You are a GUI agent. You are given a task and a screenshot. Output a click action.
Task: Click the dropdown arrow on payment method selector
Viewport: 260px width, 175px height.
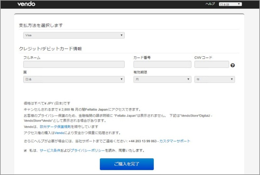[x=122, y=35]
